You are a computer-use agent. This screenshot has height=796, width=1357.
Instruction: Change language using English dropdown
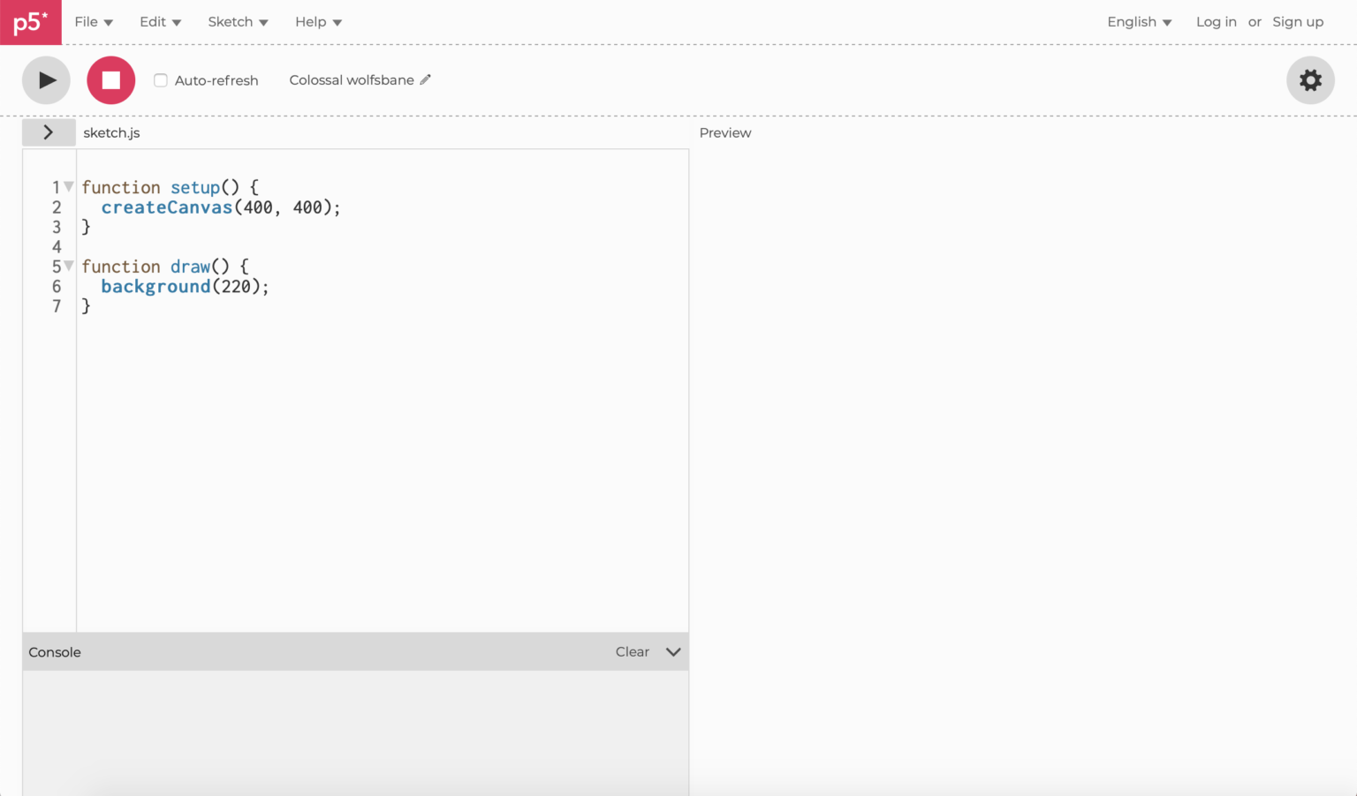click(1139, 22)
